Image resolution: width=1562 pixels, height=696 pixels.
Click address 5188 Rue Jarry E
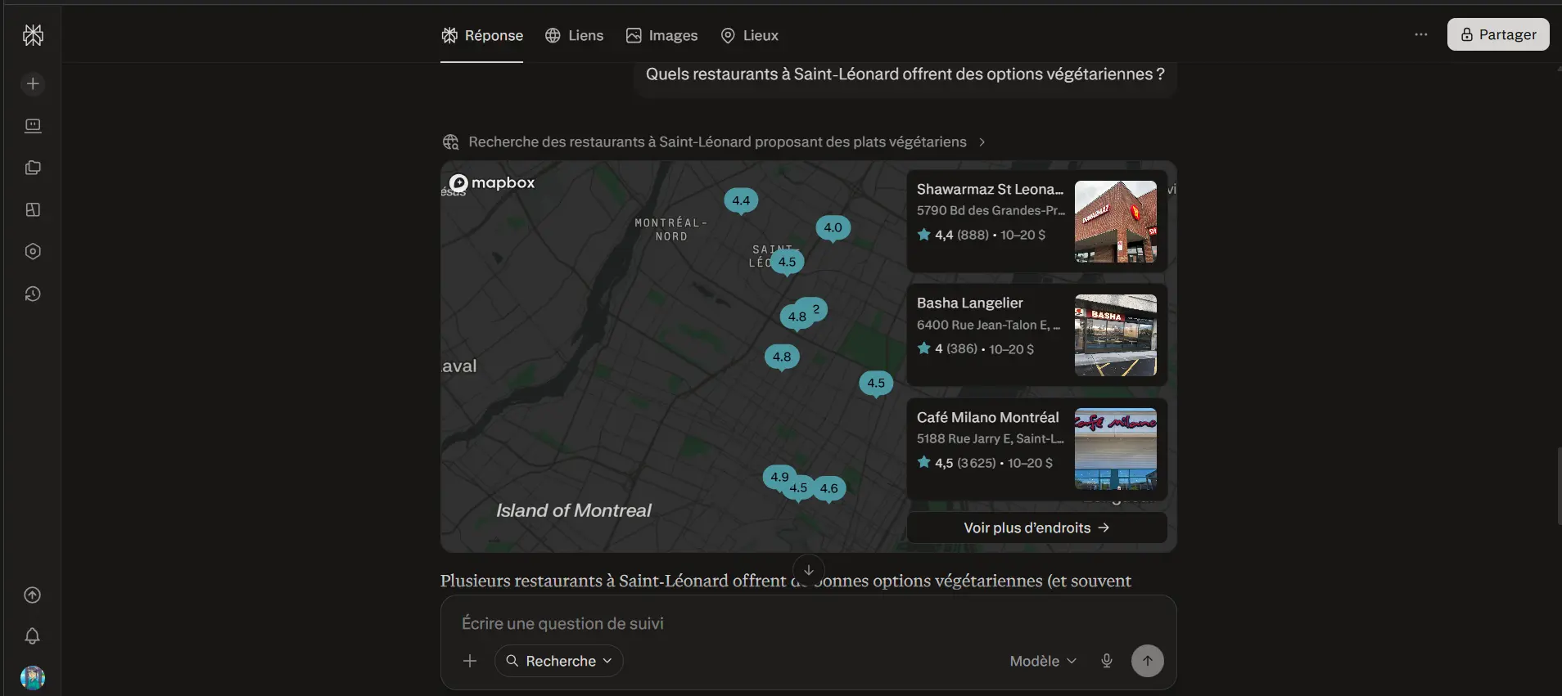990,439
